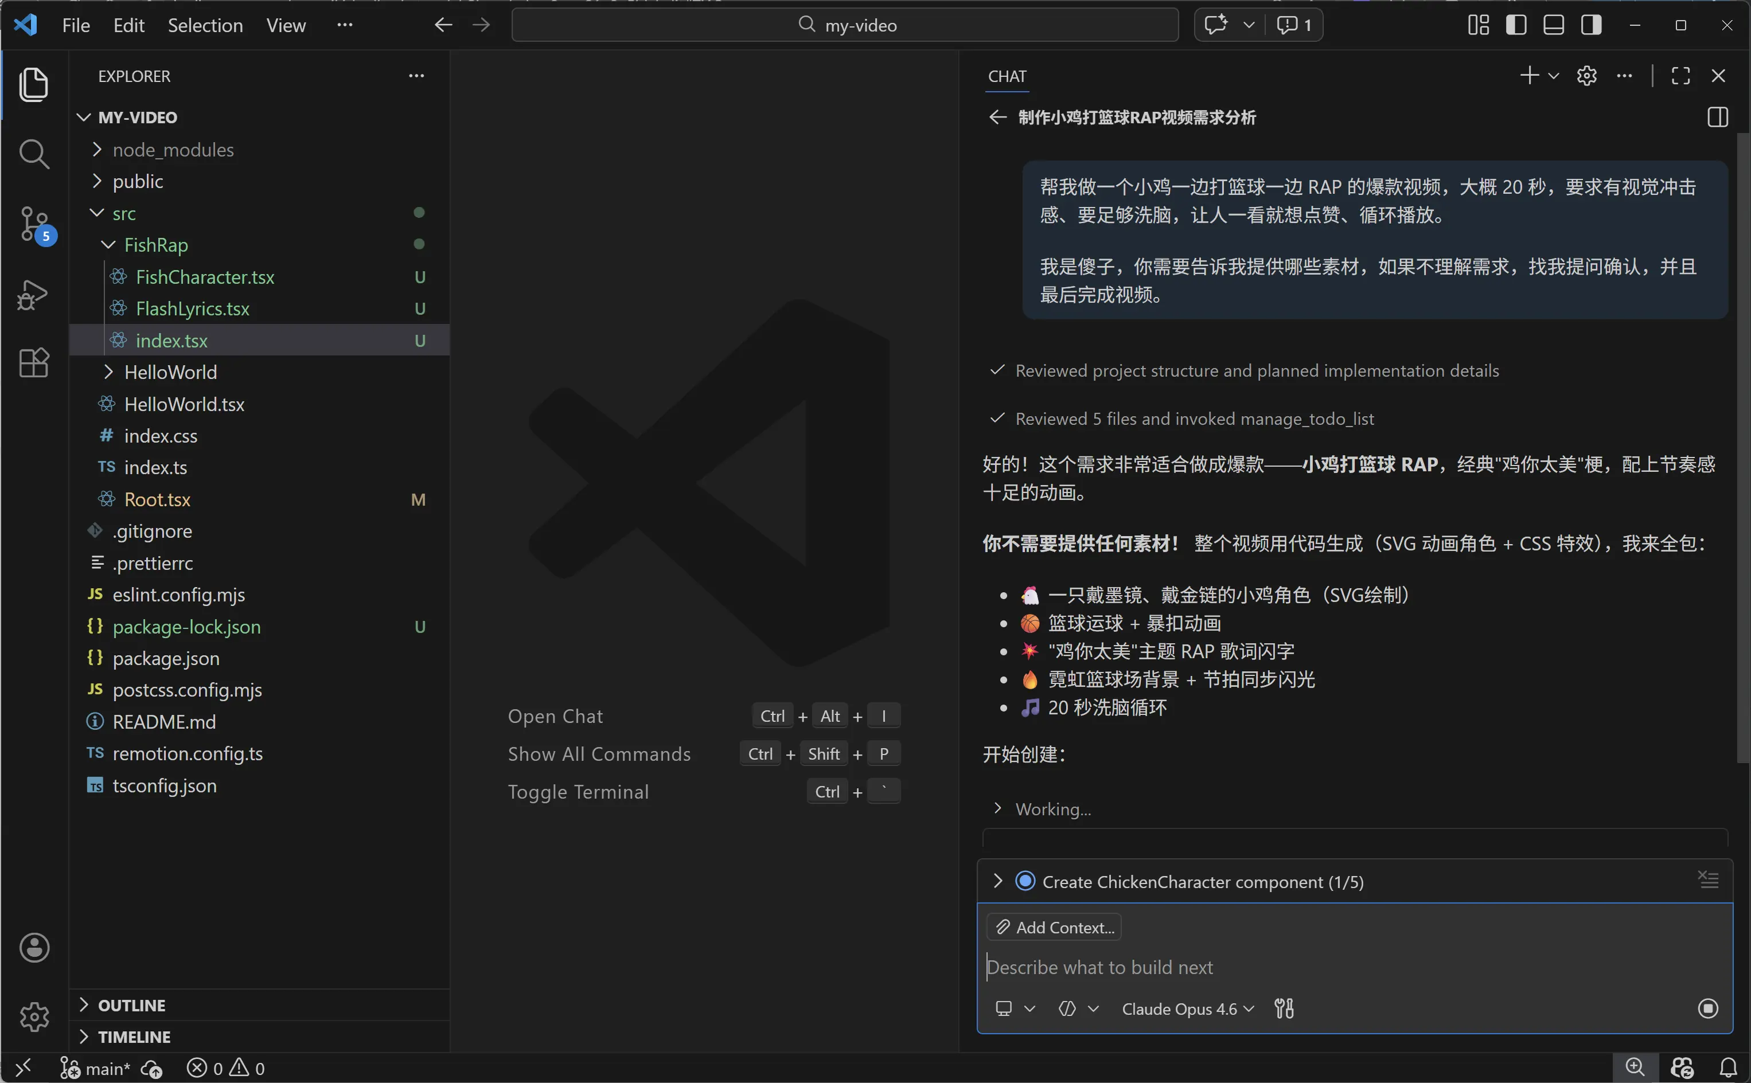
Task: Collapse the FishRap folder
Action: click(155, 245)
